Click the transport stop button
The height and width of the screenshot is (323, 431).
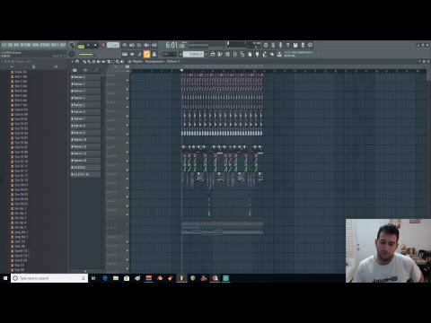95,45
